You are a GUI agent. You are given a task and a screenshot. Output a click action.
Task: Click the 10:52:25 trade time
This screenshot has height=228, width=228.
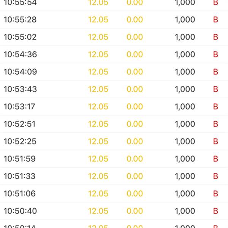(x=20, y=142)
